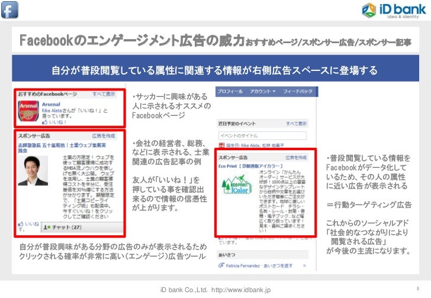Open the Arsenal page thumbnail crest
Viewport: 431px width, 298px height.
point(28,111)
